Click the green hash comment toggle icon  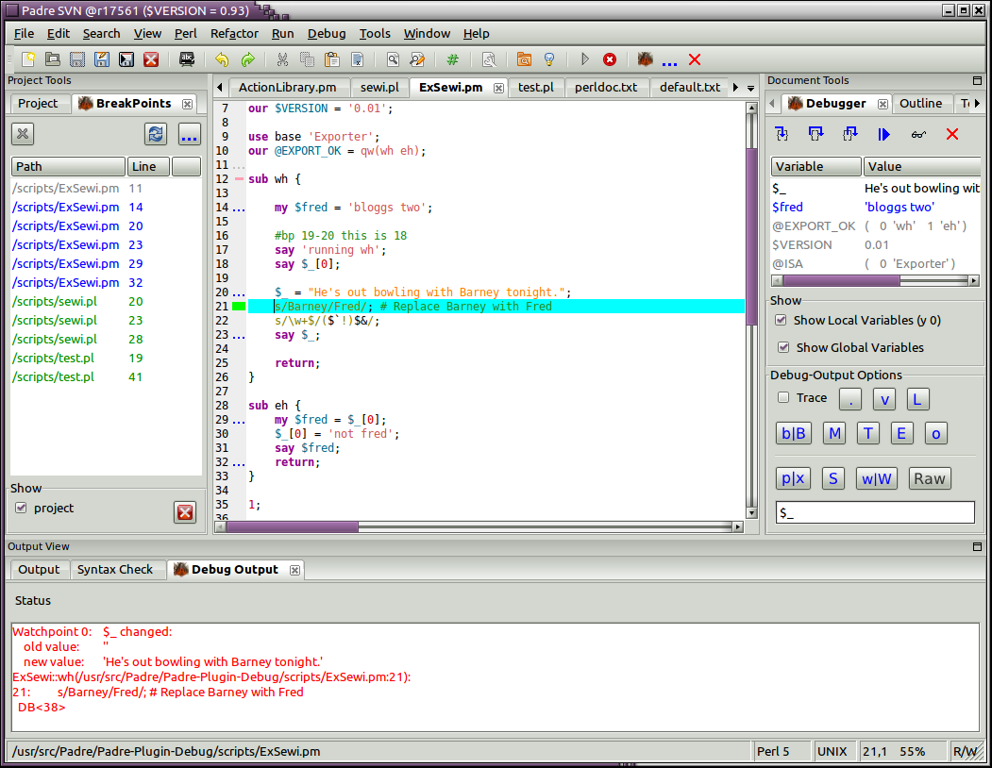[x=452, y=59]
